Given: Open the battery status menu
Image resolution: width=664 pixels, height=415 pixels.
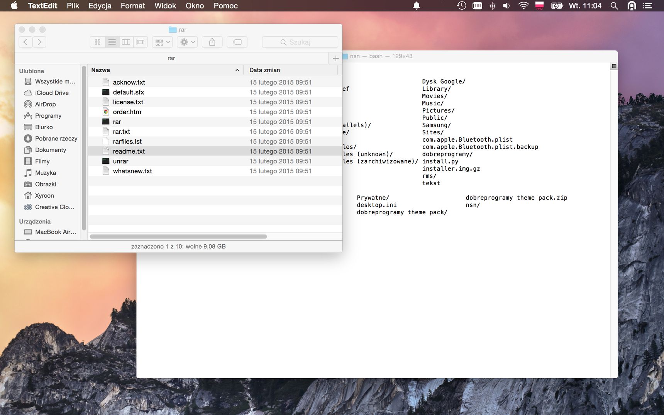Looking at the screenshot, I should [557, 6].
